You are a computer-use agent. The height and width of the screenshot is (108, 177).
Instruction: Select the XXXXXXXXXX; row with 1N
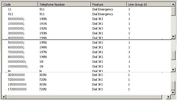[86, 62]
